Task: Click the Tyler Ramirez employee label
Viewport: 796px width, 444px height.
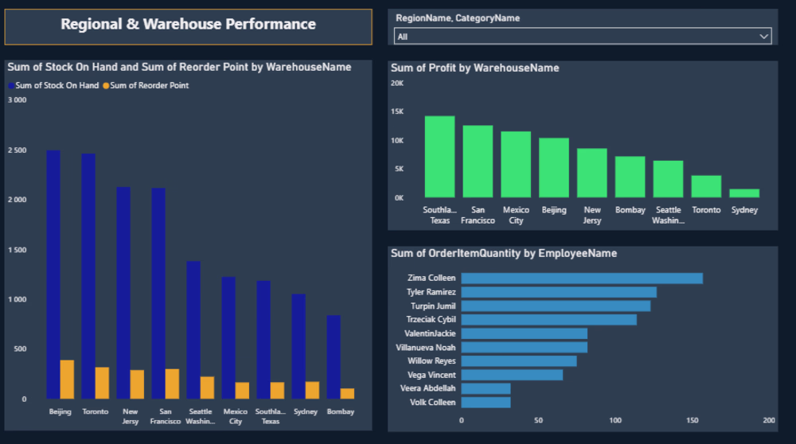Action: click(x=431, y=292)
